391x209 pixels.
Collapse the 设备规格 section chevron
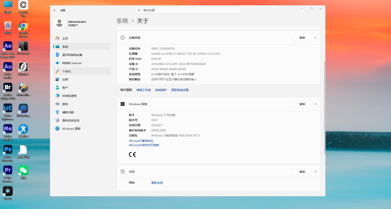click(x=315, y=38)
